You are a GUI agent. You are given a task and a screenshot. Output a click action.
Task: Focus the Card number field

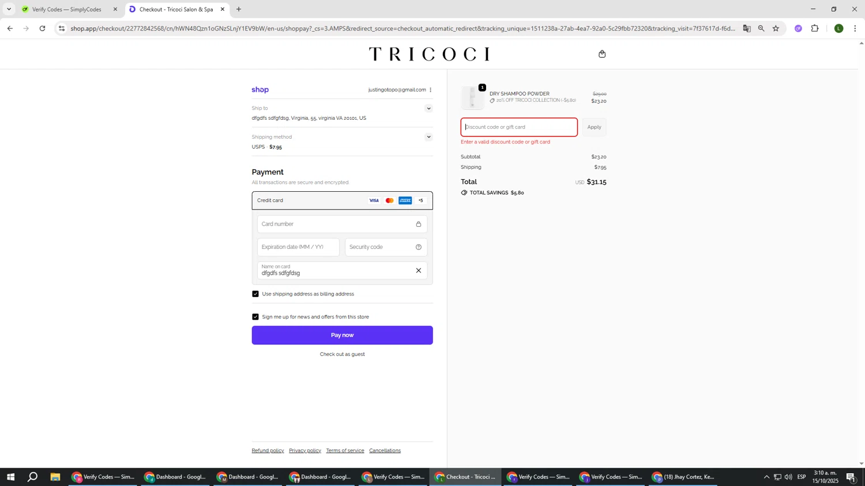click(342, 224)
